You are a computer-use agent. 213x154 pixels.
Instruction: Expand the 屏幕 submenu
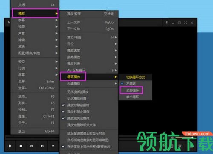click(x=35, y=75)
